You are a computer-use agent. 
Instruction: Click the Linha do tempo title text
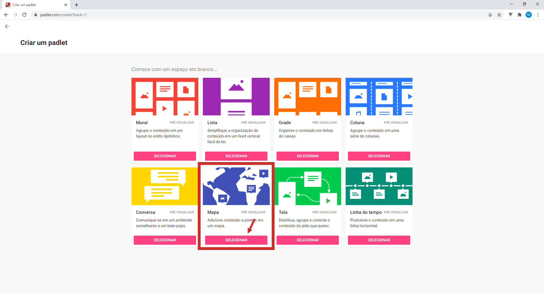(x=366, y=212)
